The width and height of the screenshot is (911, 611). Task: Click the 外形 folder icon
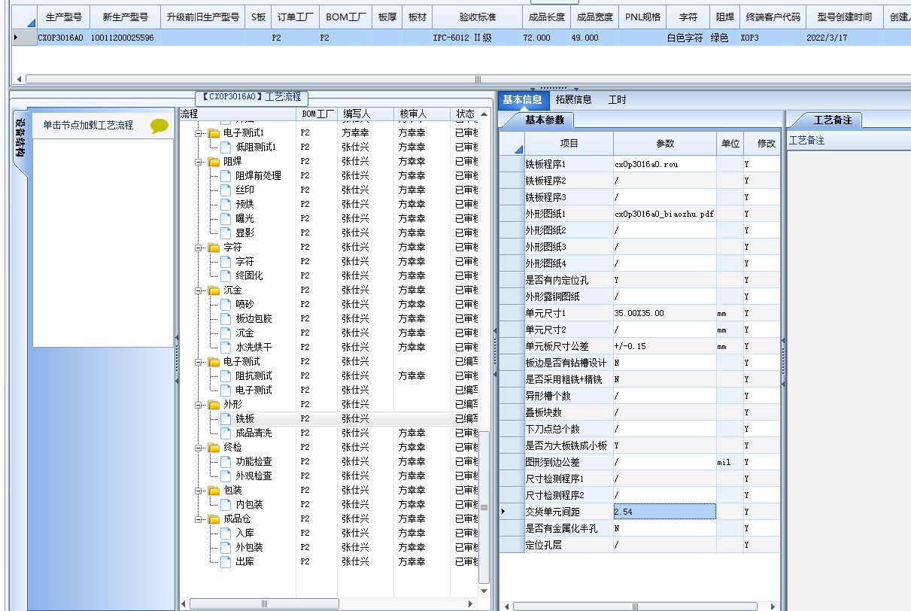[214, 405]
